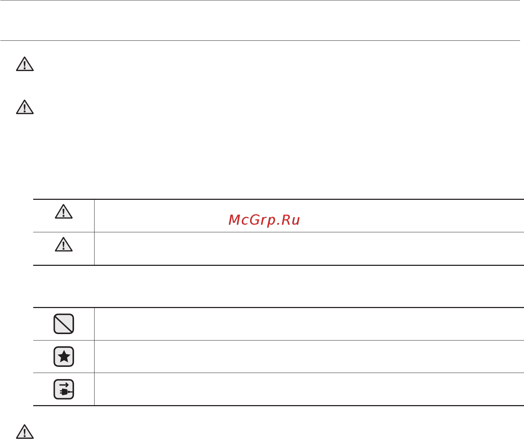The image size is (524, 439).
Task: Click the black star icon in the rounded square
Action: (x=64, y=356)
